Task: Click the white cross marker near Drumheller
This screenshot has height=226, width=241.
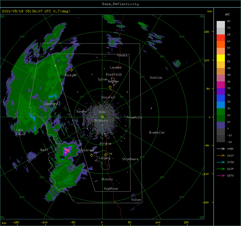Action: coord(151,108)
